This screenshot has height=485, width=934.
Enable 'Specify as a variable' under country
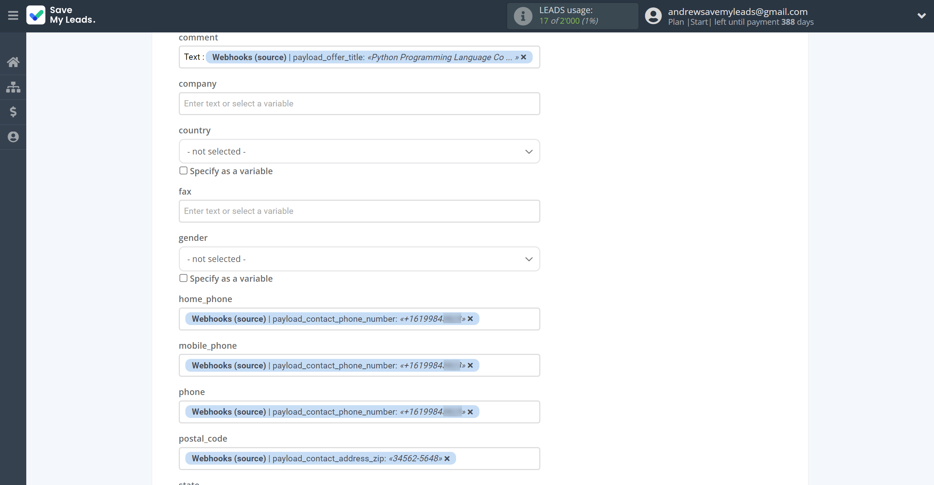pos(184,171)
